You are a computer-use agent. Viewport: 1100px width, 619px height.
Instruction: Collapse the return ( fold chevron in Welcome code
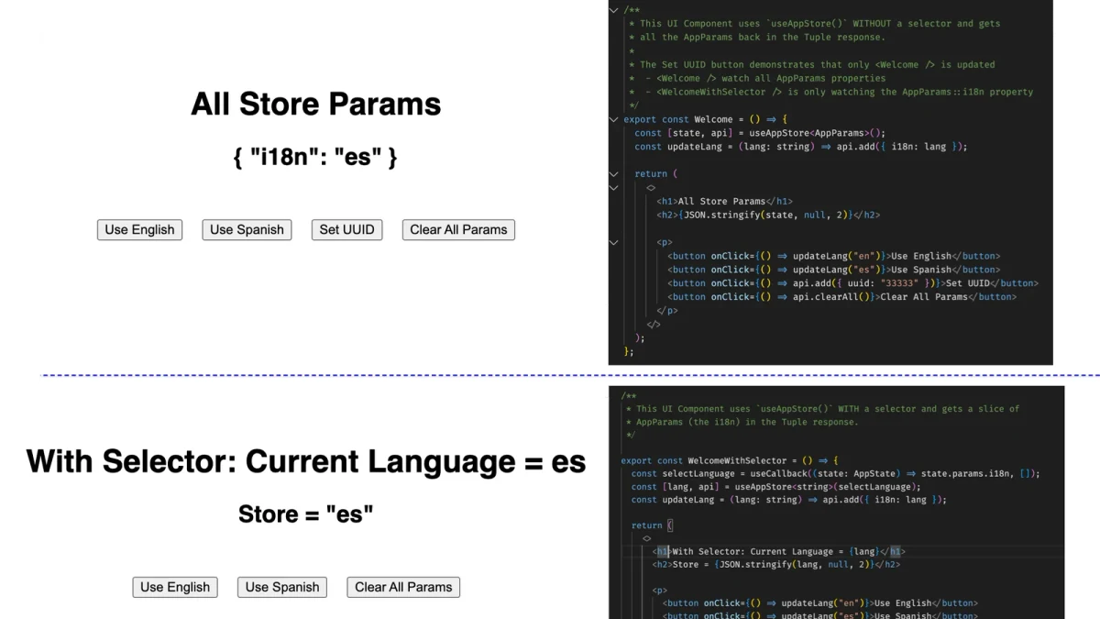tap(614, 173)
